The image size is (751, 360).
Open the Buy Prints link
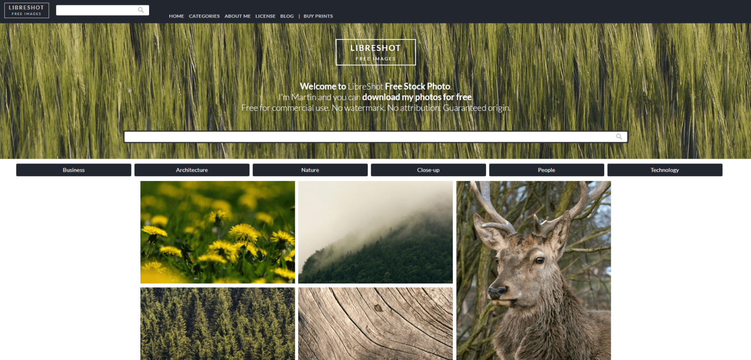[318, 16]
